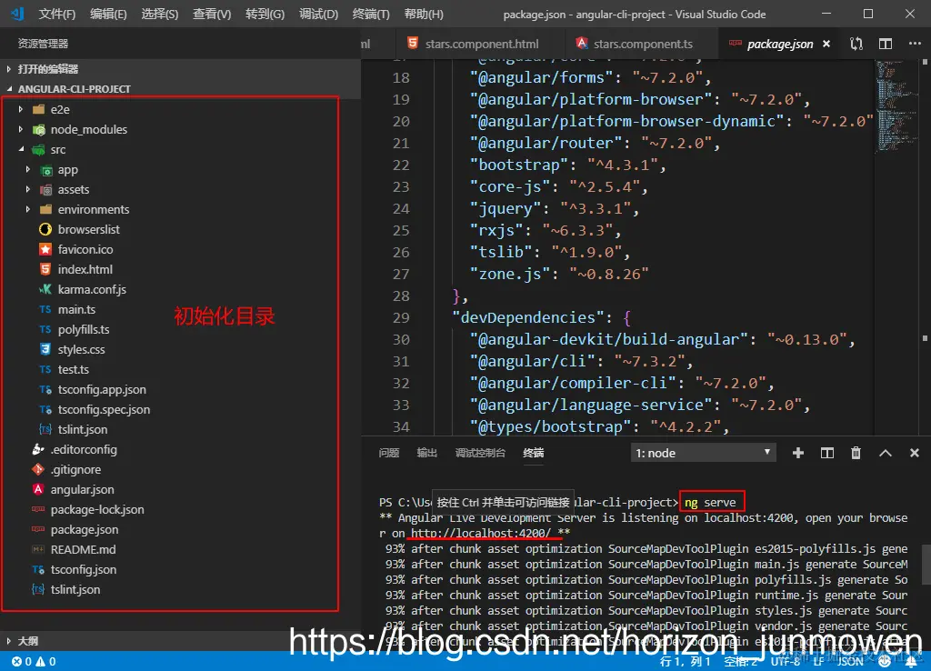Expand the environments folder arrow

point(28,210)
